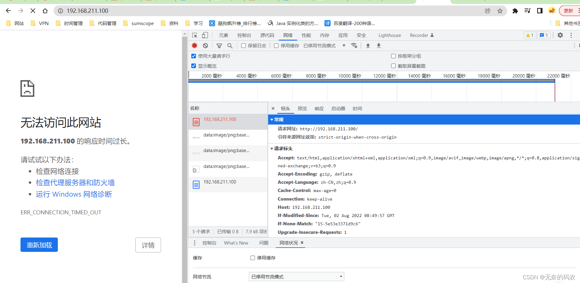Viewport: 580px width, 283px height.
Task: Check 停用缓存 in the 网络状况 drawer
Action: (x=253, y=258)
